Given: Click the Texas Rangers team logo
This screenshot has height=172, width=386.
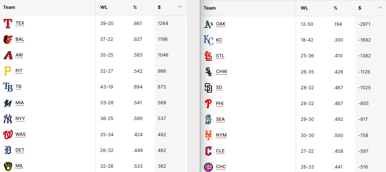Looking at the screenshot, I should point(8,23).
